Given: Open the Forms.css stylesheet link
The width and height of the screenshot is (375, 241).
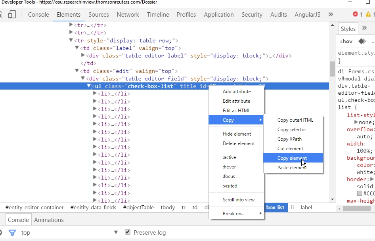Looking at the screenshot, I should [362, 71].
